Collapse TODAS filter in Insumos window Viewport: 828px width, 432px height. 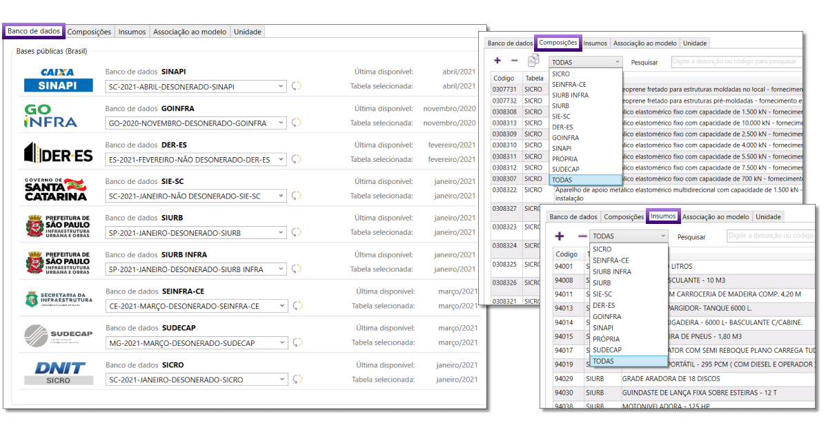pos(629,236)
